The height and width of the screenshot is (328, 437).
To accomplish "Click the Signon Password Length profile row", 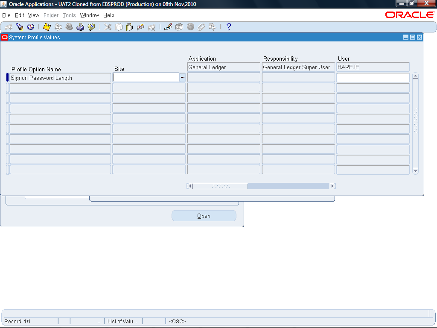I will pos(60,77).
